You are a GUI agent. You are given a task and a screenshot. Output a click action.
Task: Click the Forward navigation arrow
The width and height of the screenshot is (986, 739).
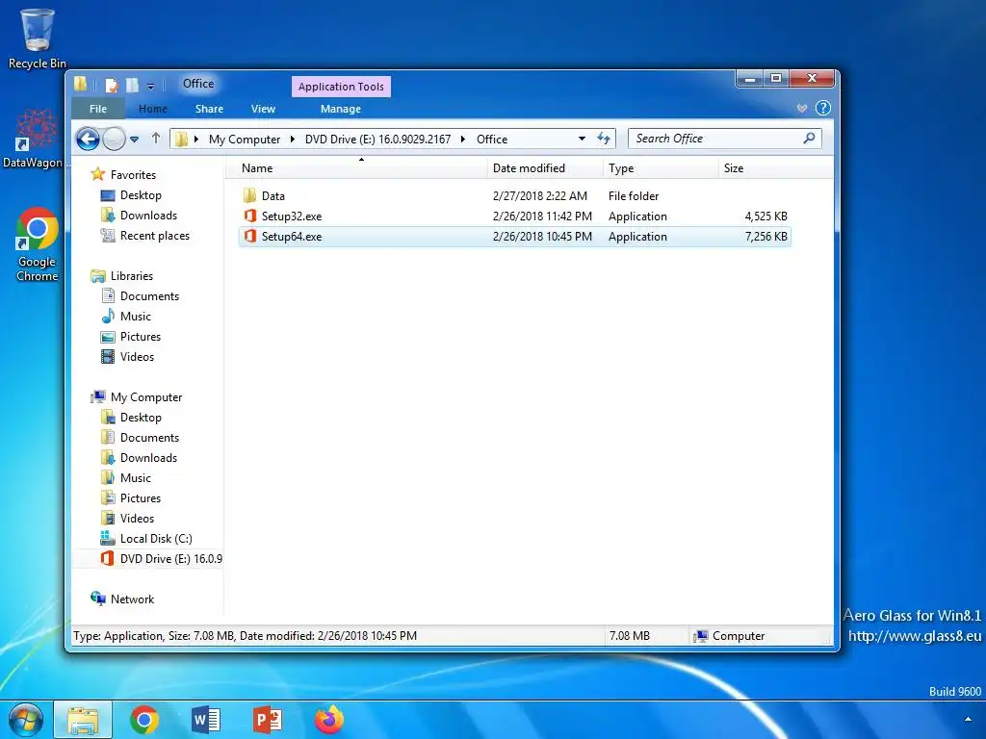click(114, 139)
